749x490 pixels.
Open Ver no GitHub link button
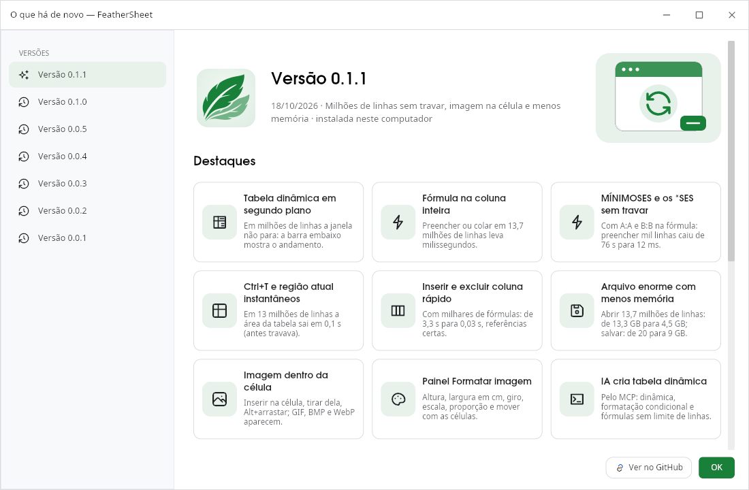click(649, 468)
